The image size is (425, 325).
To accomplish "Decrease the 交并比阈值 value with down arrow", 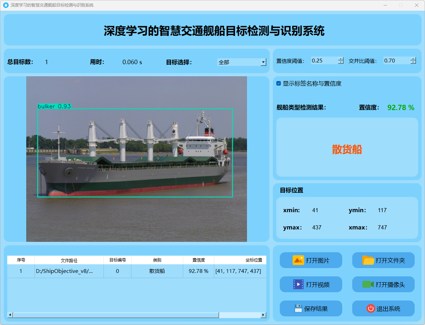I will tap(413, 62).
